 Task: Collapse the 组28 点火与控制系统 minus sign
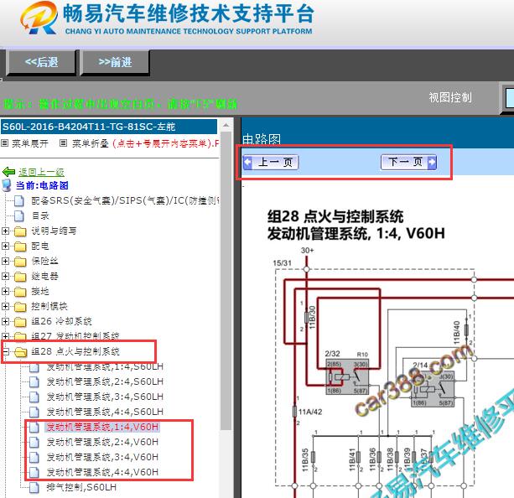coord(5,351)
